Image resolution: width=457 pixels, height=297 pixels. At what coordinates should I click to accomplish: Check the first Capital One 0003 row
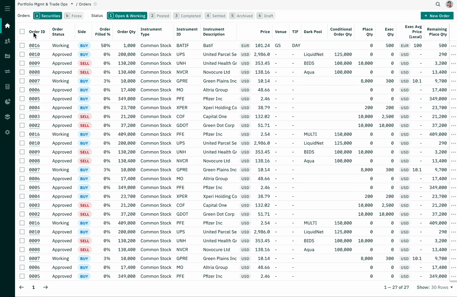[22, 116]
